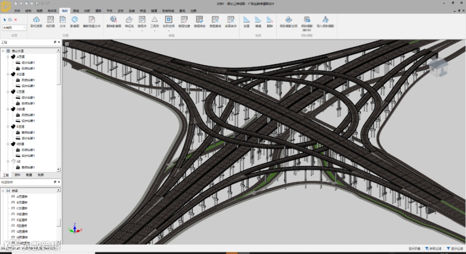Click the 删除影像图 icon
Screen dimensions: 466x254
tap(113, 20)
